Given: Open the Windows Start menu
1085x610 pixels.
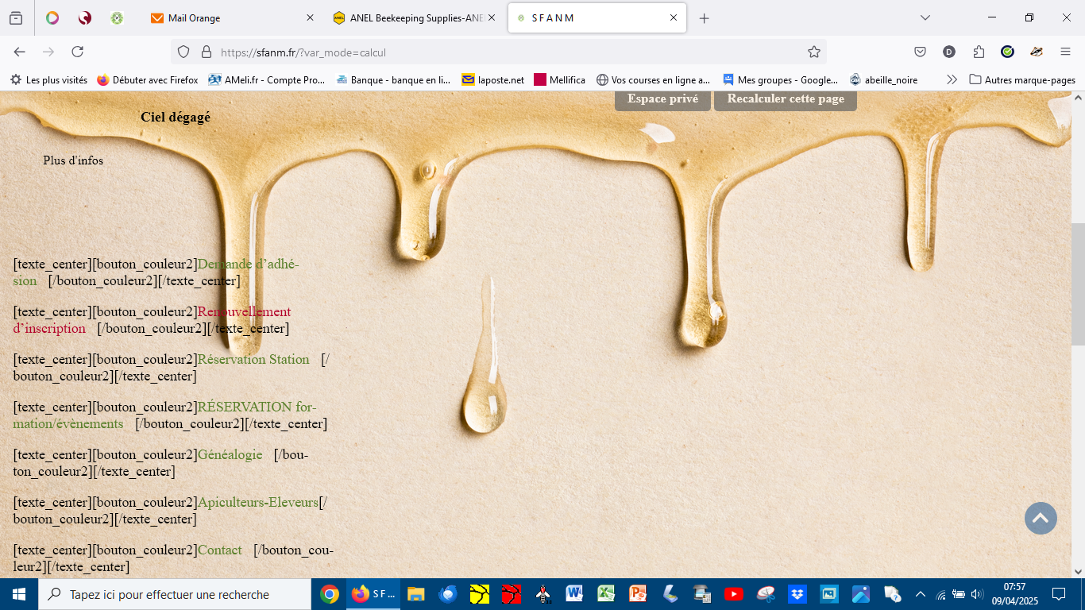Looking at the screenshot, I should coord(18,594).
